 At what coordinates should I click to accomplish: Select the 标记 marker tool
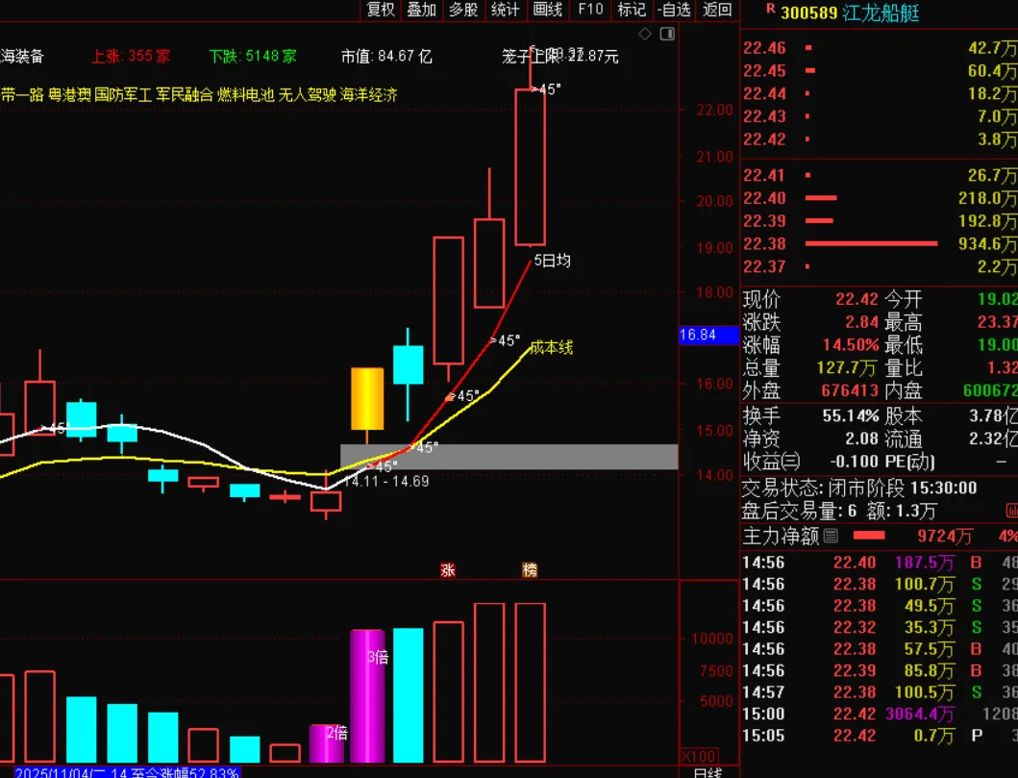(631, 11)
